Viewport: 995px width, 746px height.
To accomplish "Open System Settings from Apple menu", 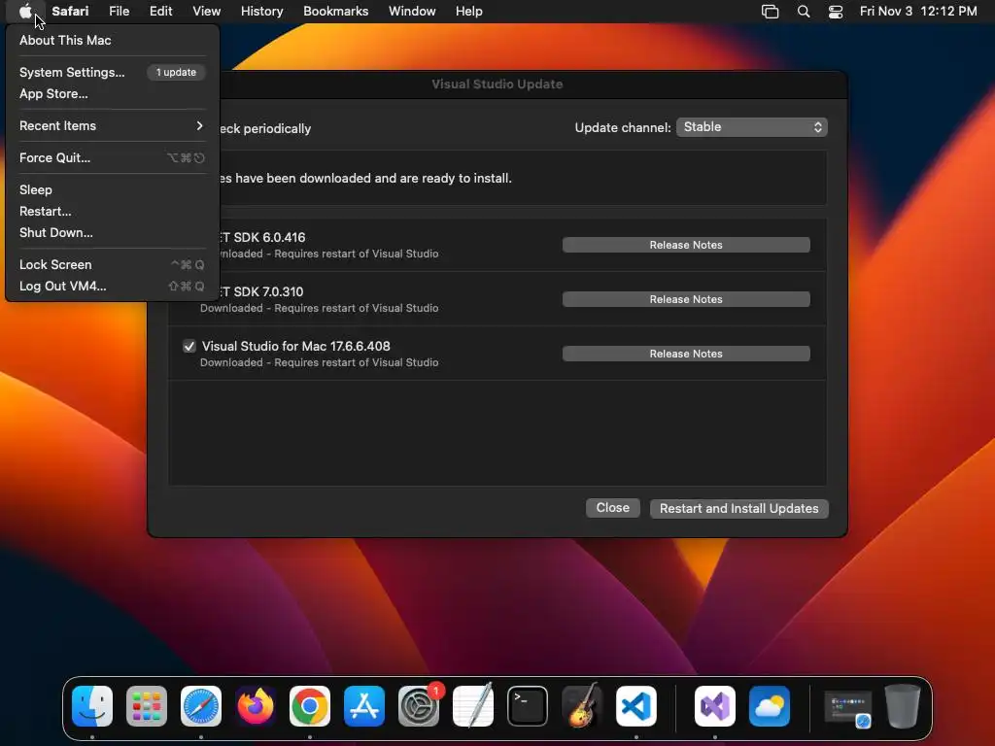I will tap(112, 72).
